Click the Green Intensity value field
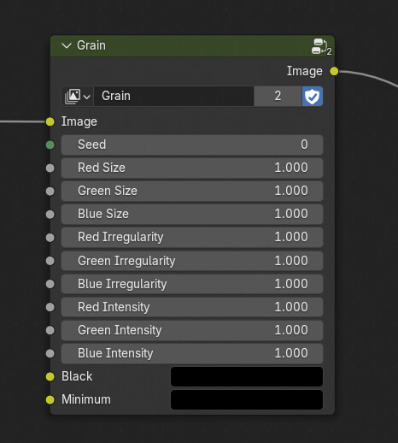This screenshot has height=443, width=398. tap(192, 330)
